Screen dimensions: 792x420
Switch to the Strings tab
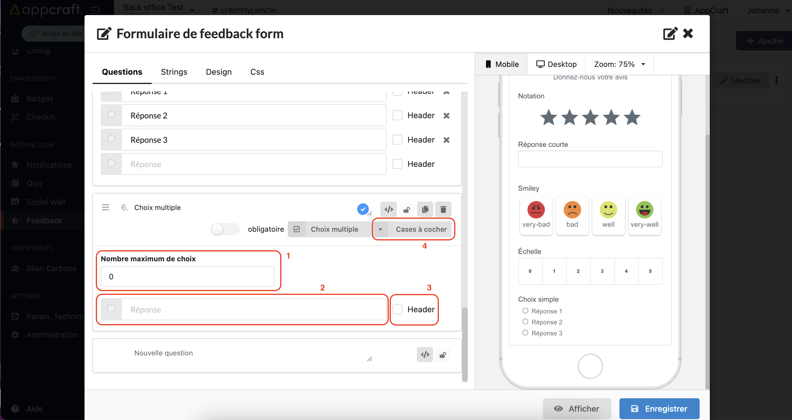(x=174, y=72)
